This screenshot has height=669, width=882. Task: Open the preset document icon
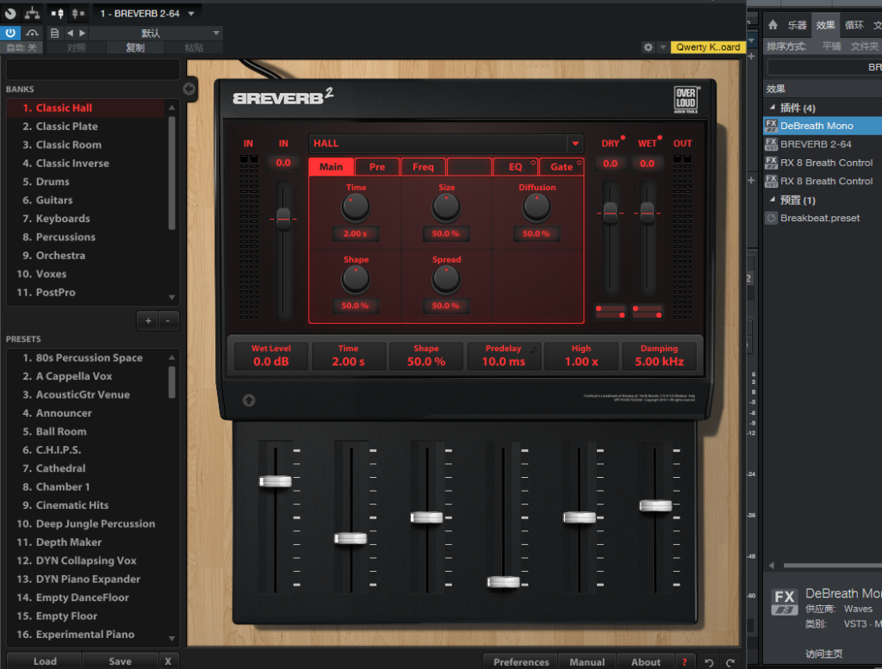(x=54, y=33)
